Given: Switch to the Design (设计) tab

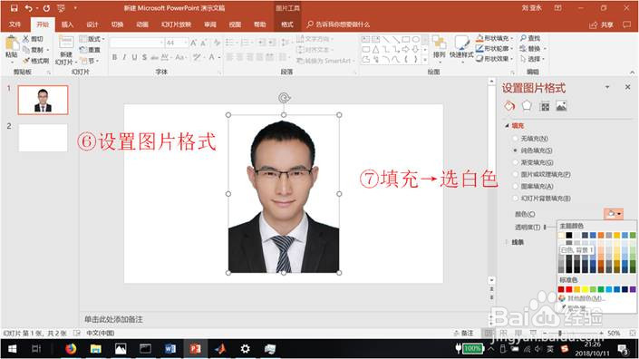Looking at the screenshot, I should [x=92, y=24].
